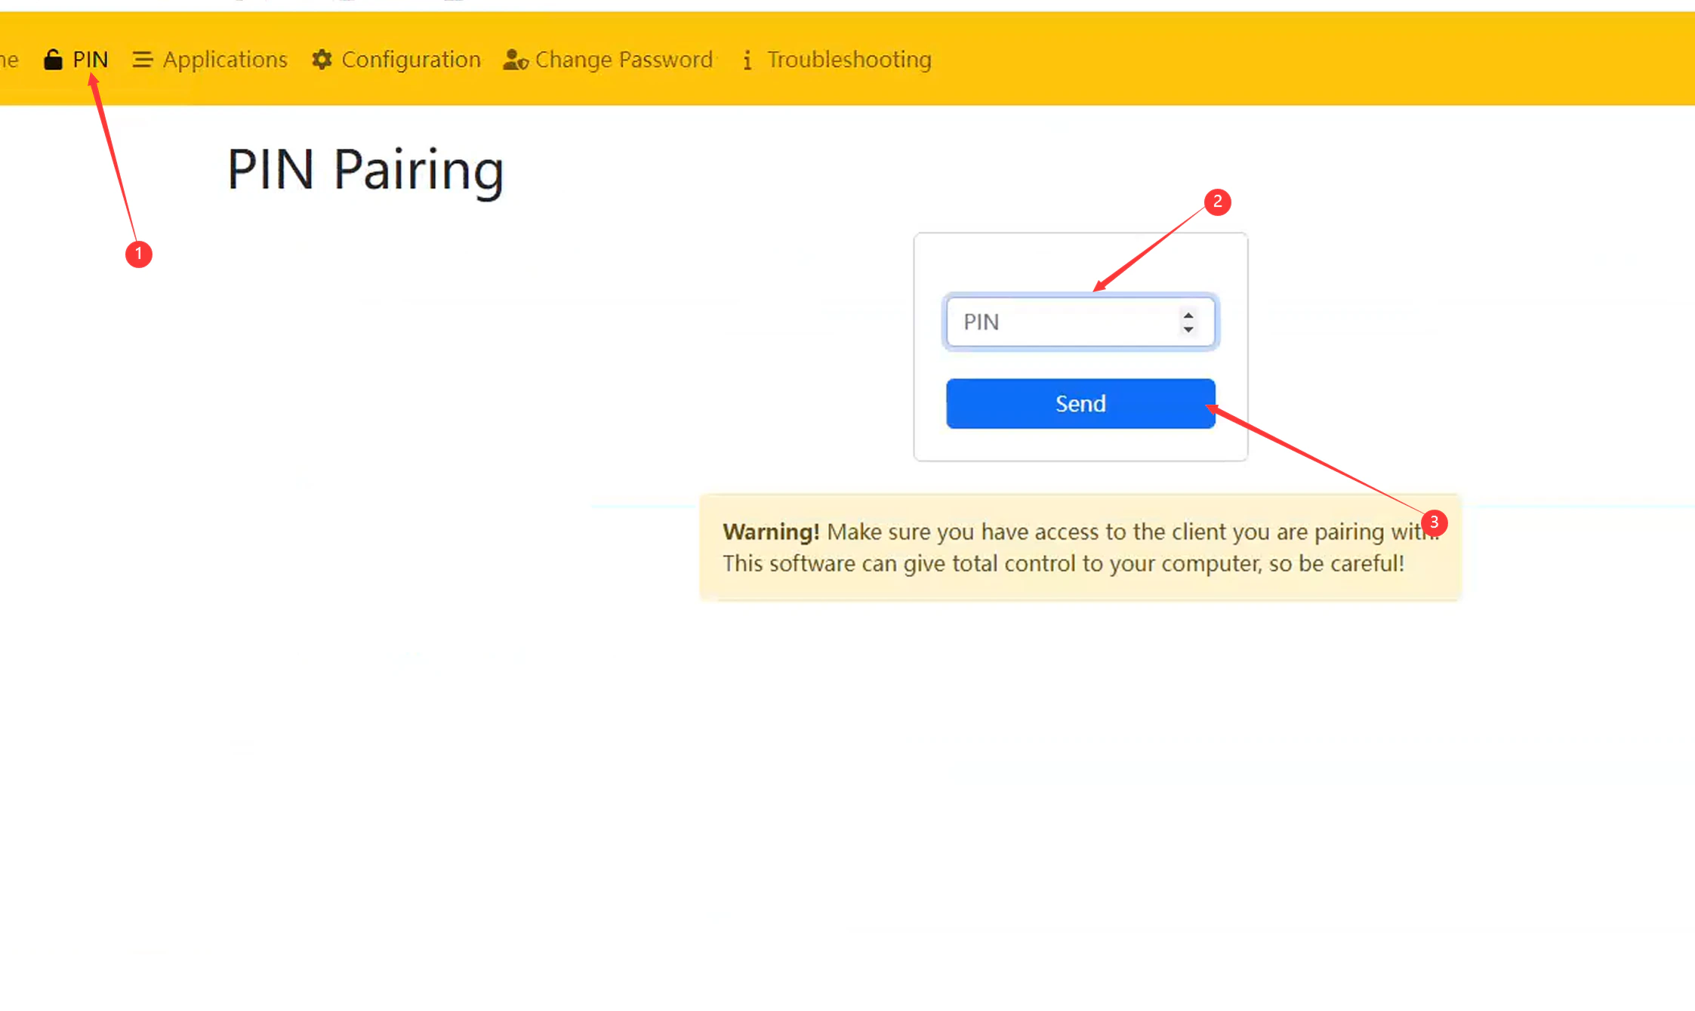Click the user shield icon beside Change Password
The width and height of the screenshot is (1695, 1011).
coord(515,59)
